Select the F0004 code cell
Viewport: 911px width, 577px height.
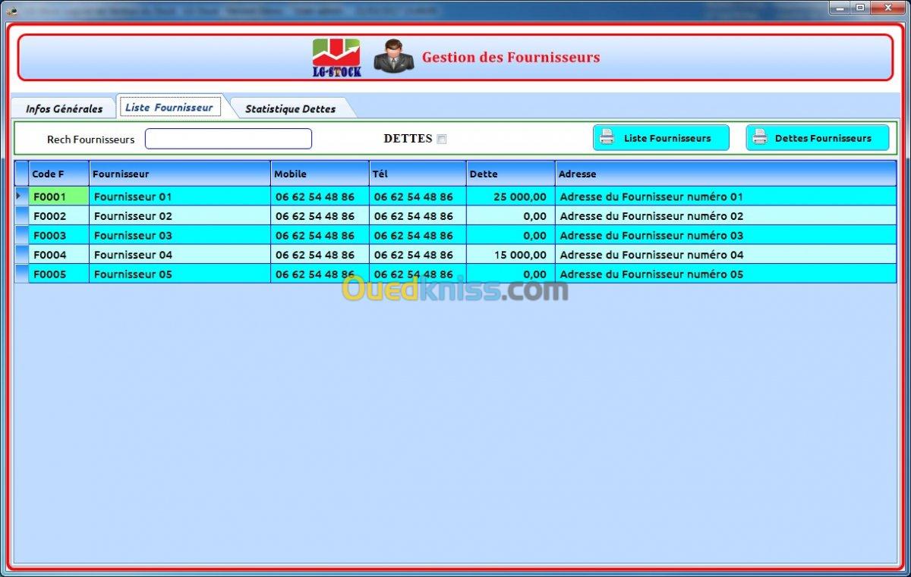[x=58, y=255]
